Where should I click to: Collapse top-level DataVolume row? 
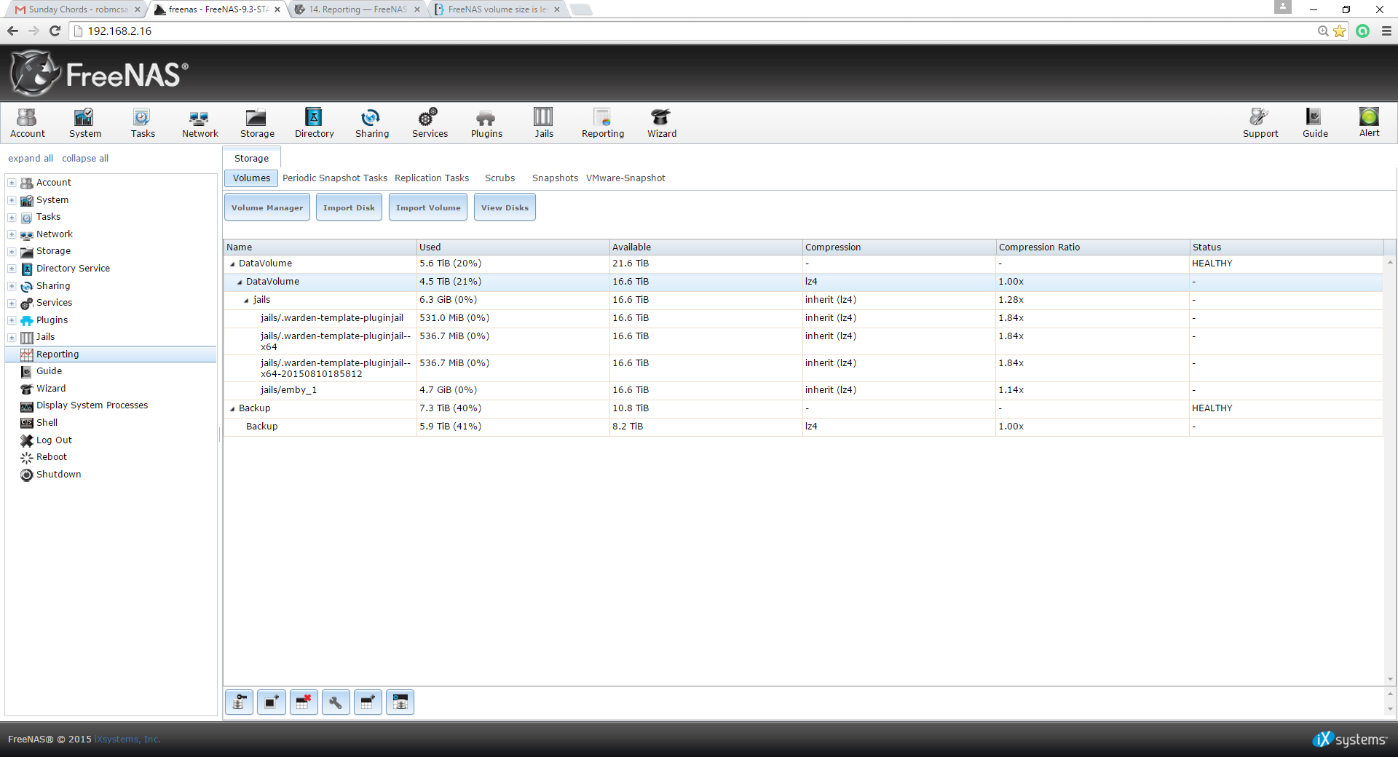[x=232, y=263]
